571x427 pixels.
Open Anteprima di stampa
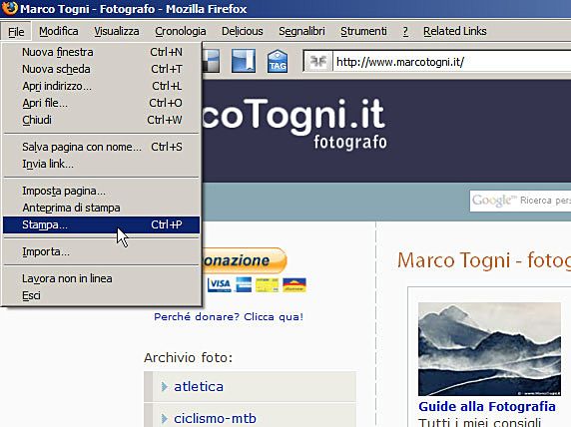(x=101, y=208)
